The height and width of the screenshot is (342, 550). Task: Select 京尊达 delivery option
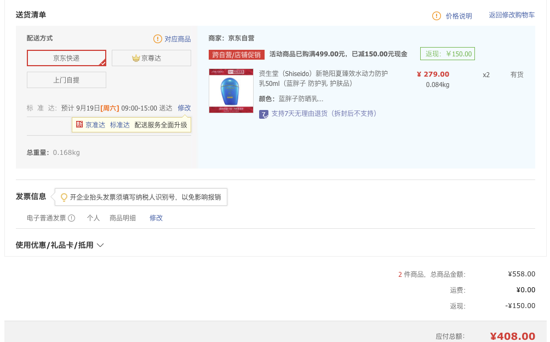click(152, 58)
